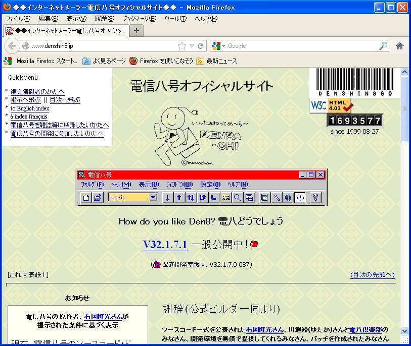Click the icon before 最新開発室版は
The height and width of the screenshot is (346, 411).
tap(157, 264)
